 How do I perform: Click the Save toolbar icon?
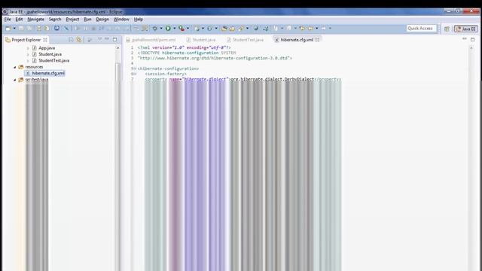coord(21,29)
